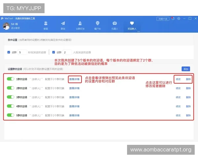Screen dimensions: 198x158
Task: Toggle the 进群 人后发送欢迎语 checkbox
Action: (x=53, y=52)
